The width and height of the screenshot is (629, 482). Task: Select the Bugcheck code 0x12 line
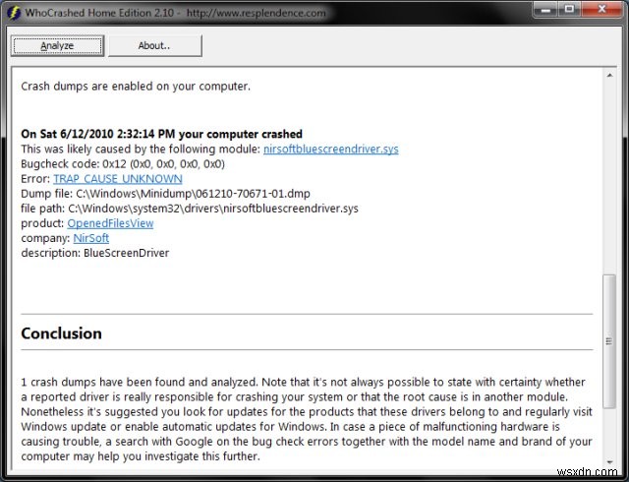(123, 164)
